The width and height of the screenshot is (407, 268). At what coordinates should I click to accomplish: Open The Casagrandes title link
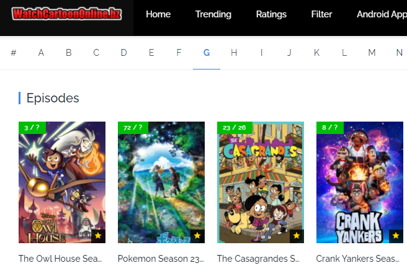pyautogui.click(x=258, y=259)
